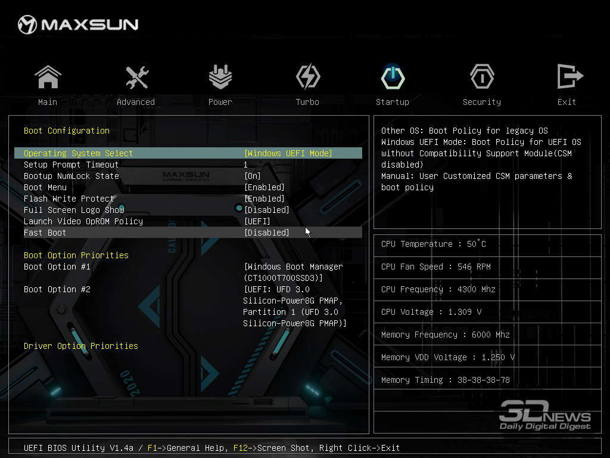Viewport: 610px width, 458px height.
Task: Open Driver Option Priorities section
Action: 81,346
